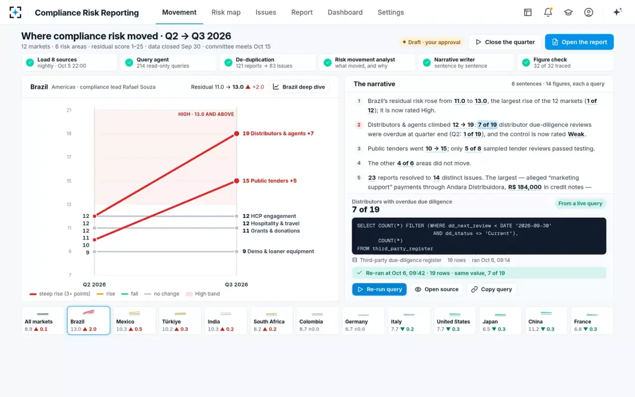
Task: Click Close the quarter button
Action: pyautogui.click(x=505, y=42)
